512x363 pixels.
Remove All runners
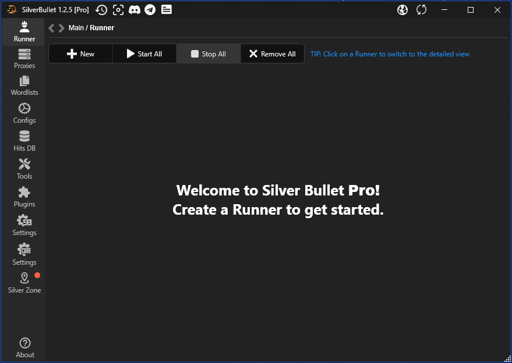273,54
